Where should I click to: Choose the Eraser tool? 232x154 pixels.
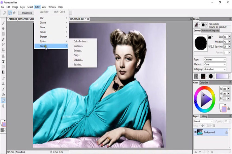[x=3, y=78]
